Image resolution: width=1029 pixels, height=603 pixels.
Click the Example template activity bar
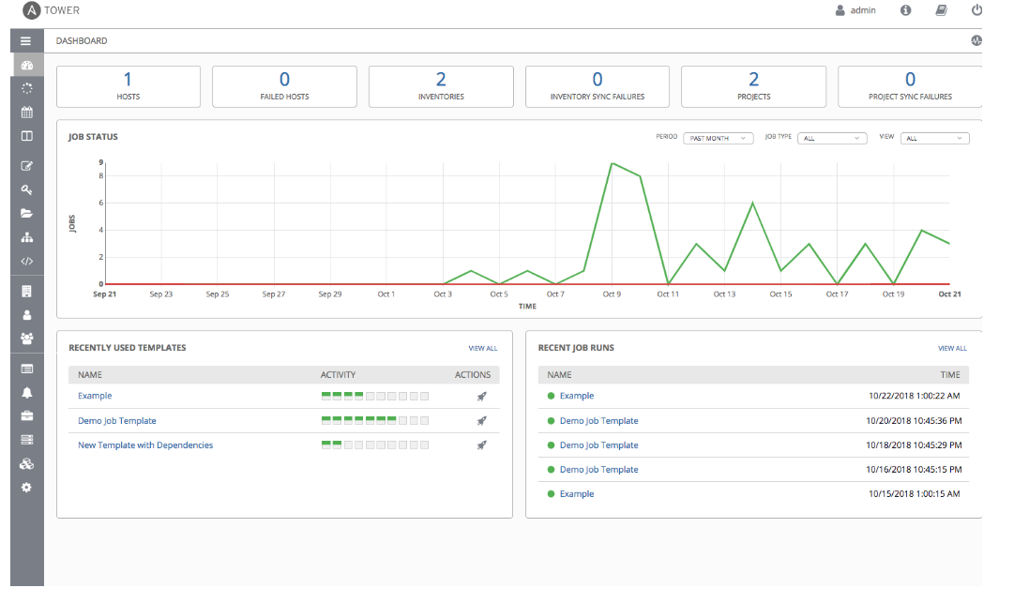coord(374,397)
